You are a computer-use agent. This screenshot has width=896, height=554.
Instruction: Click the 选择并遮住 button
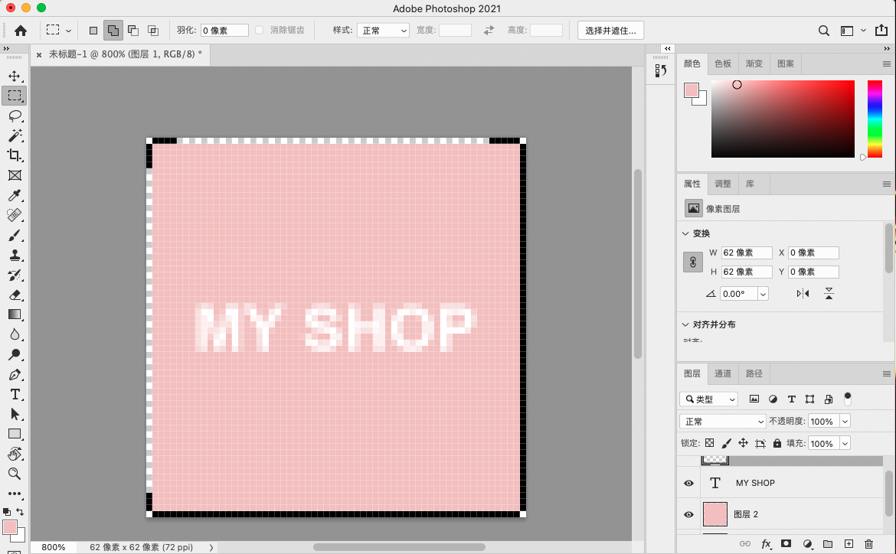[x=611, y=31]
